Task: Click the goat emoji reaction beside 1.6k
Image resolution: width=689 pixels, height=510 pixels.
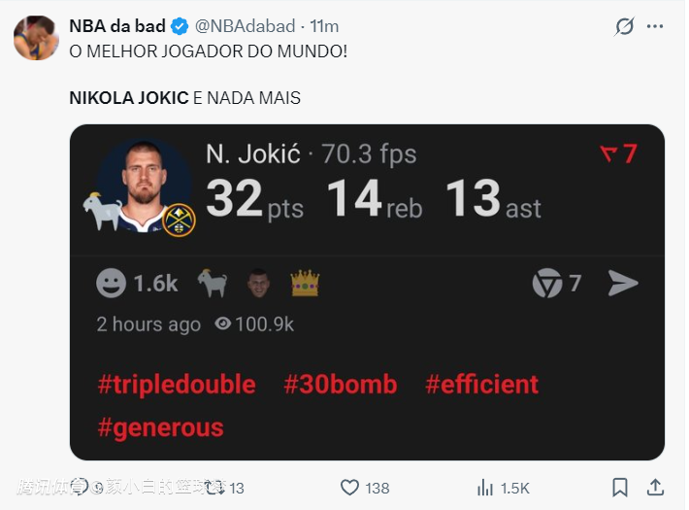Action: point(212,283)
